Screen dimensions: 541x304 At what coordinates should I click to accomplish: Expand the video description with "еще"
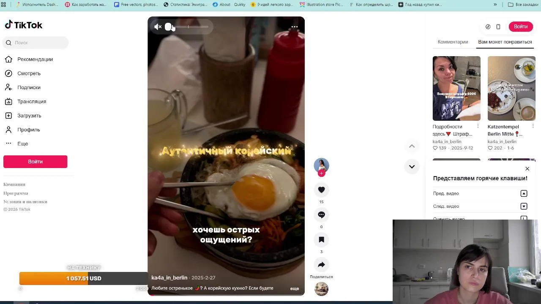[295, 288]
